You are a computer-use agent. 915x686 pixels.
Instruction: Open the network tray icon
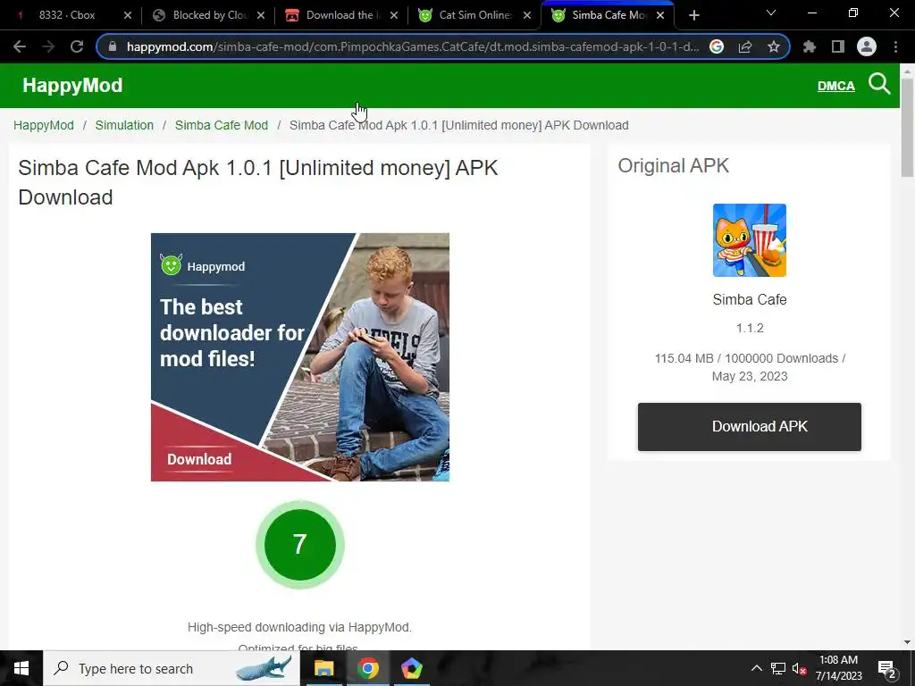pos(778,668)
